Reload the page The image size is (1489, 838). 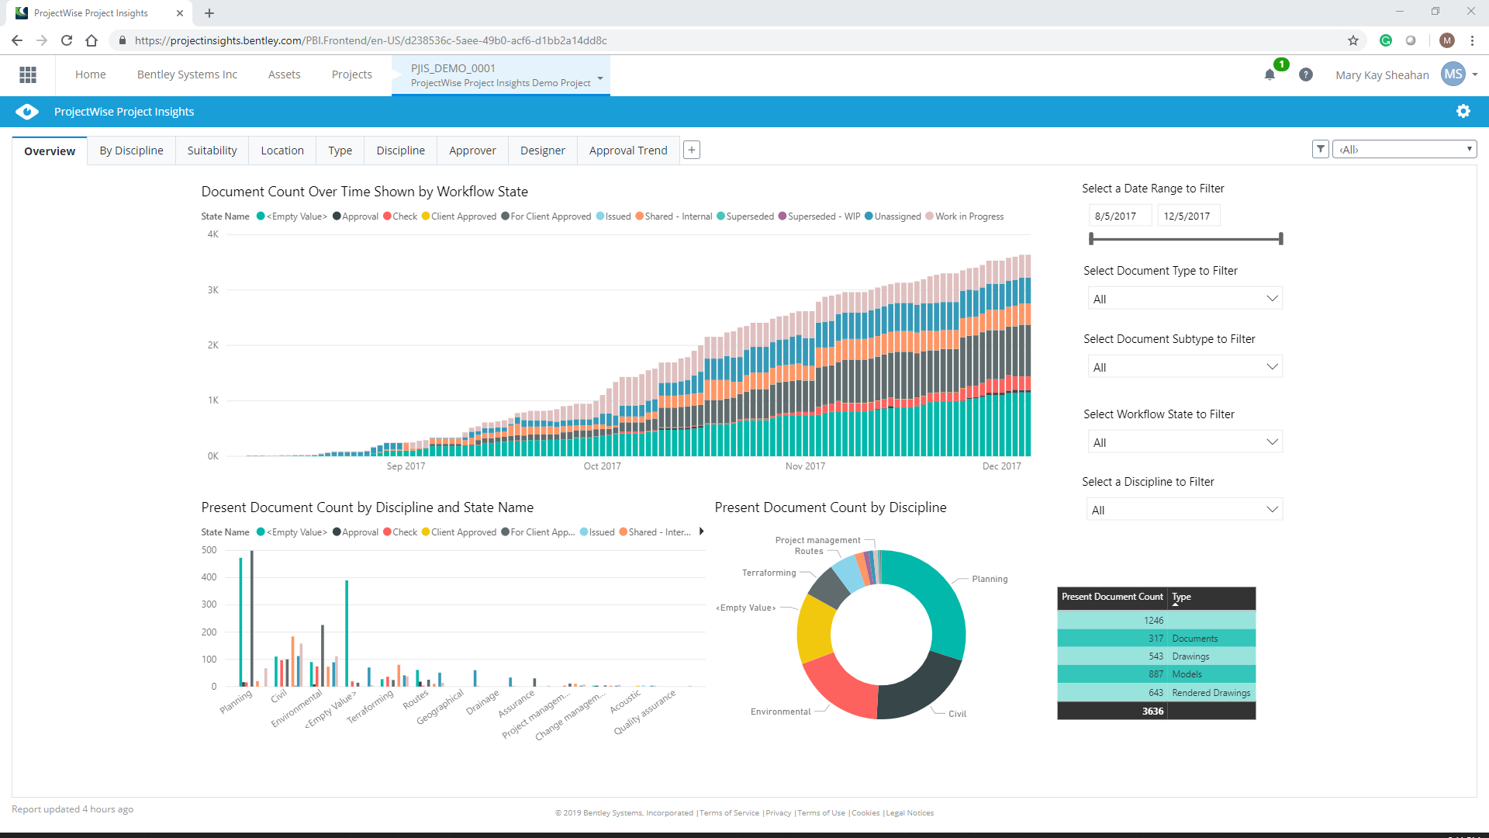coord(67,40)
